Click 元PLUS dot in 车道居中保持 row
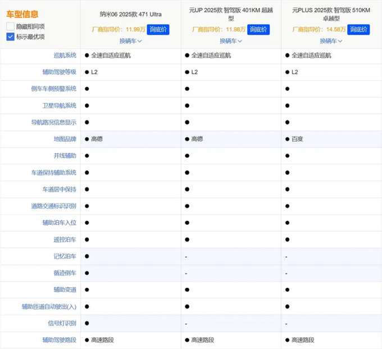 (288, 189)
